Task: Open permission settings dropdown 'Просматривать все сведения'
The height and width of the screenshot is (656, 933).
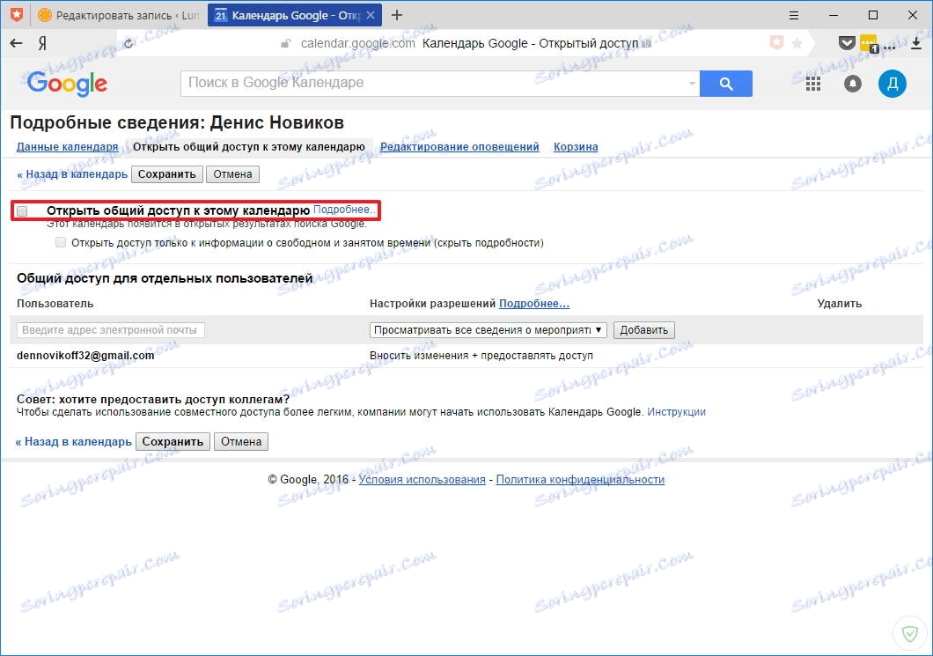Action: point(488,330)
